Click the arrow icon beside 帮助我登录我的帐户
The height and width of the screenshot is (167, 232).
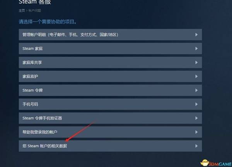[x=196, y=132]
